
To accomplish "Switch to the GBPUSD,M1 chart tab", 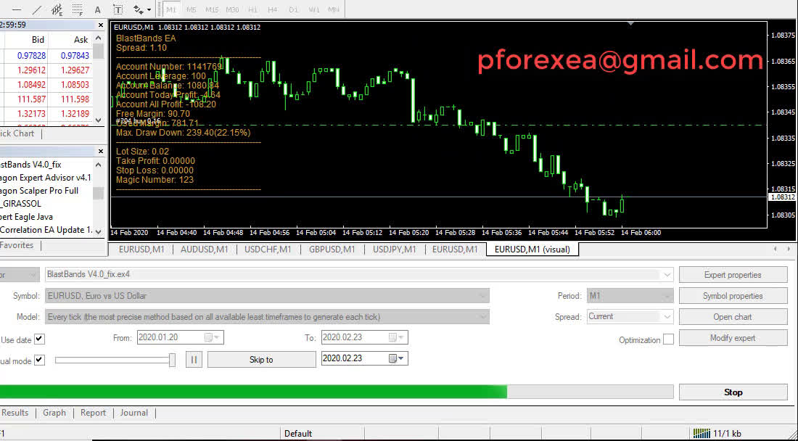I will click(x=332, y=249).
